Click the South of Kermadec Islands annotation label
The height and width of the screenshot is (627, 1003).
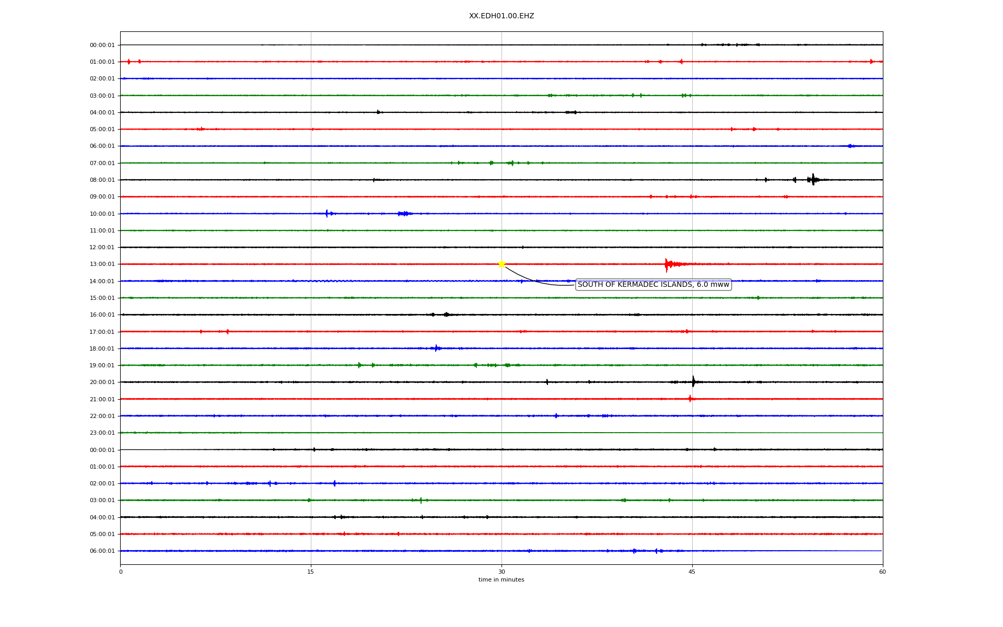[653, 285]
